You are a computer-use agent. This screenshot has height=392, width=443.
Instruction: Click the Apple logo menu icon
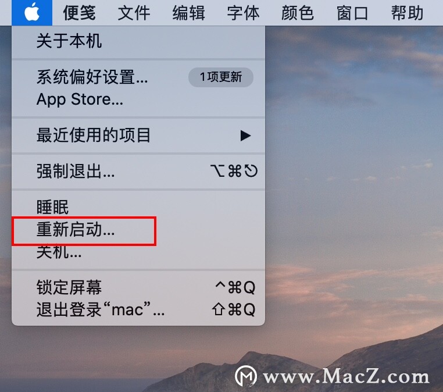tap(32, 12)
